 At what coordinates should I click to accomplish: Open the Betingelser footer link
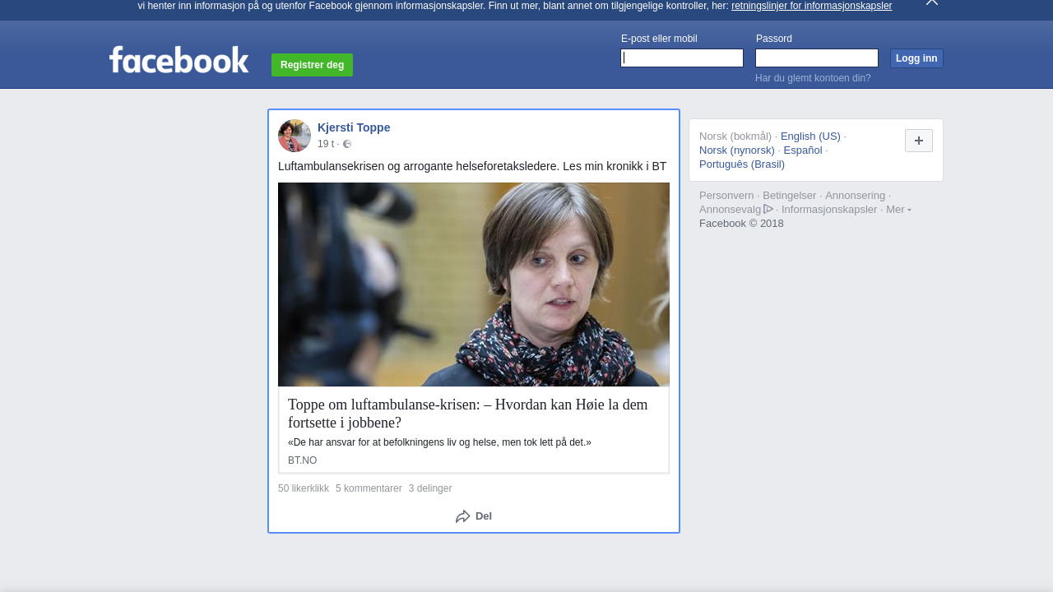[790, 196]
